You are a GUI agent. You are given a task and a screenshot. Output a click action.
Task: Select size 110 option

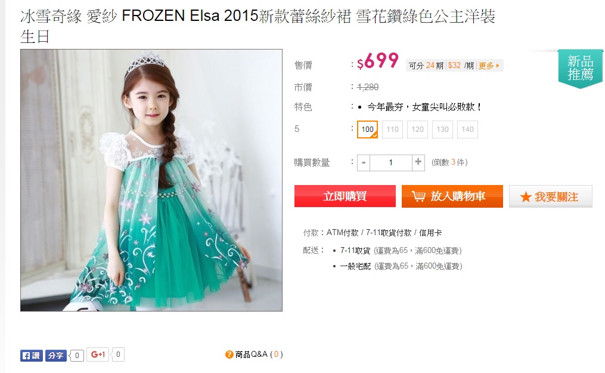(x=392, y=130)
